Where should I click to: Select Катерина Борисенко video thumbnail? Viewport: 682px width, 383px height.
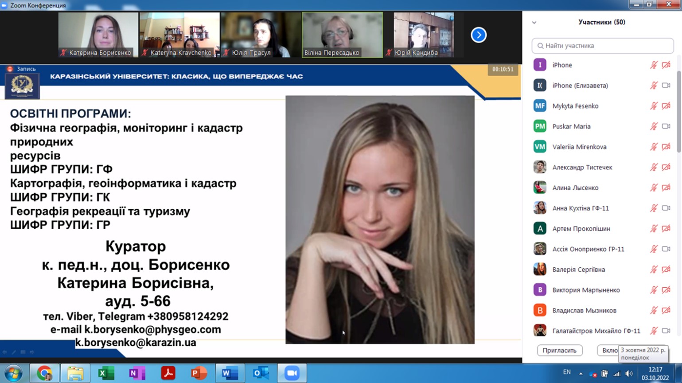pos(98,35)
